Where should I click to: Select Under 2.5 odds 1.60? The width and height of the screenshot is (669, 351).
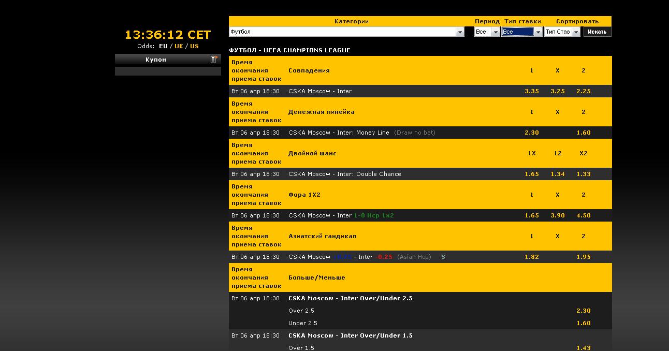coord(584,323)
